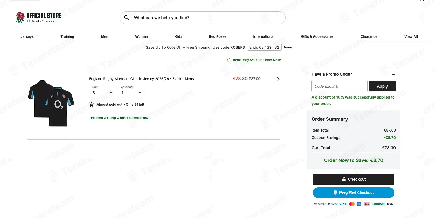Click the Cart Total €78.30 value
Screen dimensions: 435x218
(389, 148)
